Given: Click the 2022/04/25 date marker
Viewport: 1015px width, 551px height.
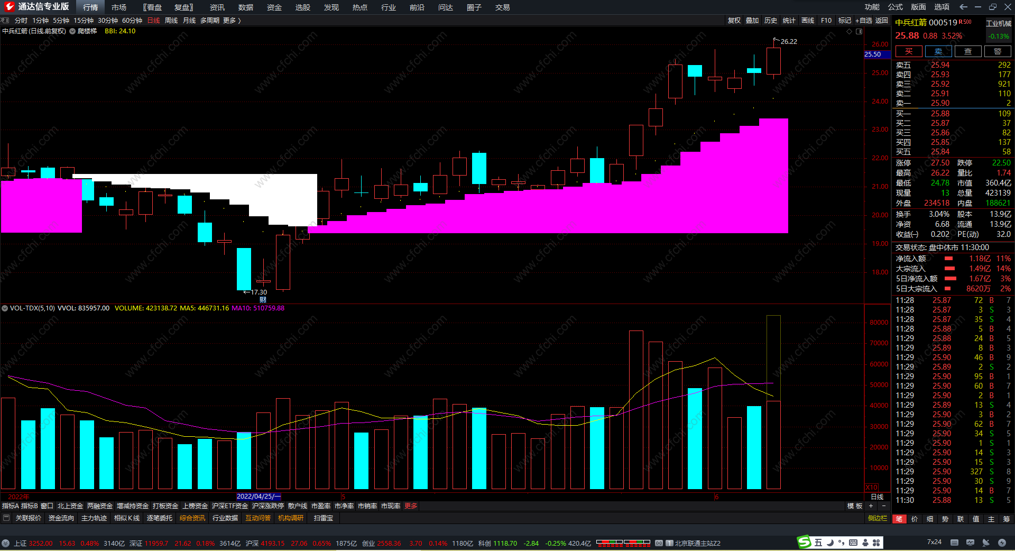Looking at the screenshot, I should pyautogui.click(x=259, y=497).
